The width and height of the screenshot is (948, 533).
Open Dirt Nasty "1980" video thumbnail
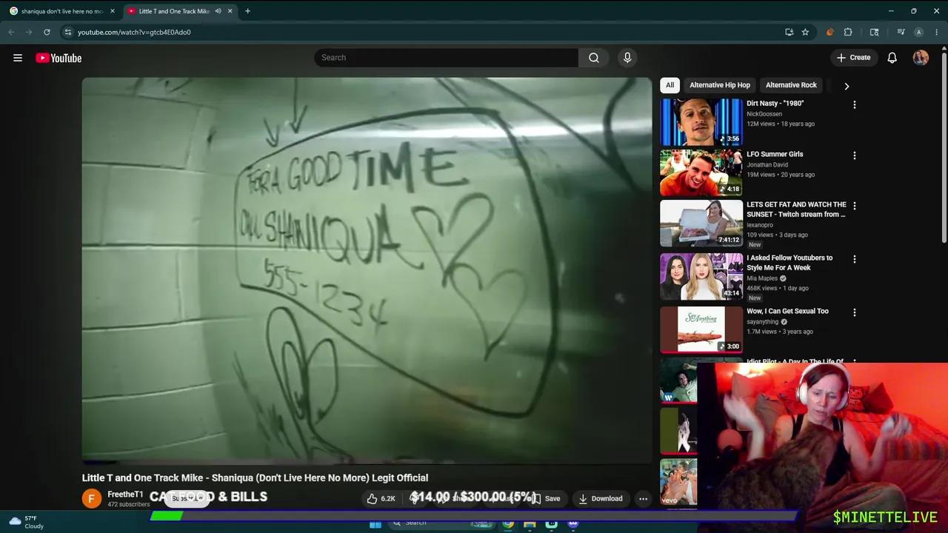[x=701, y=122]
